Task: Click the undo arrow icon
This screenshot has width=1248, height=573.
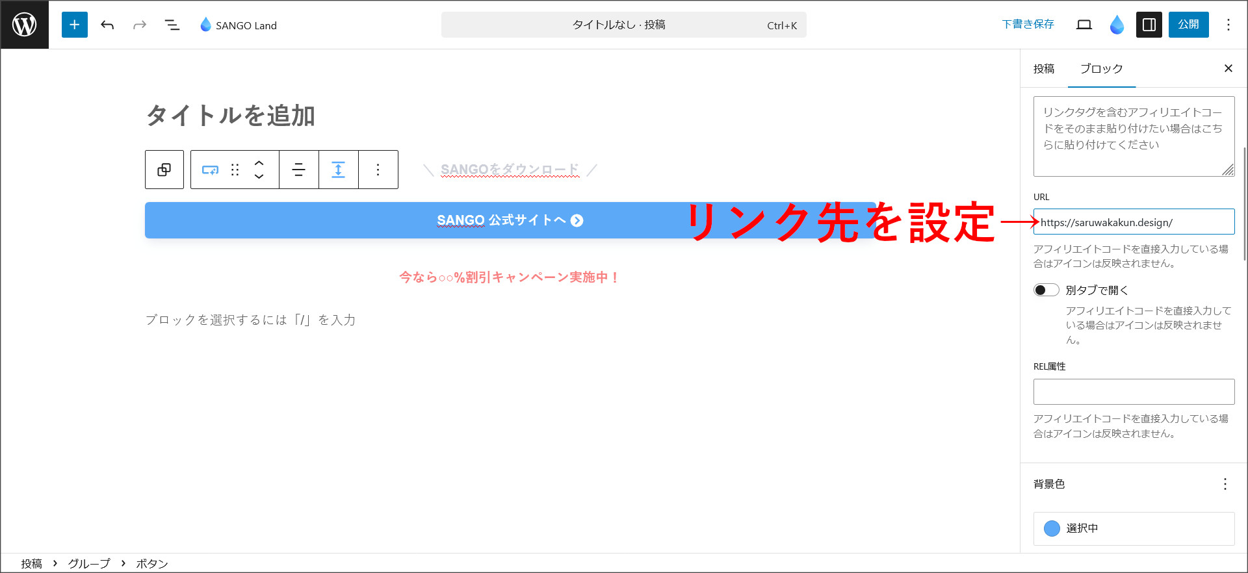Action: (x=107, y=25)
